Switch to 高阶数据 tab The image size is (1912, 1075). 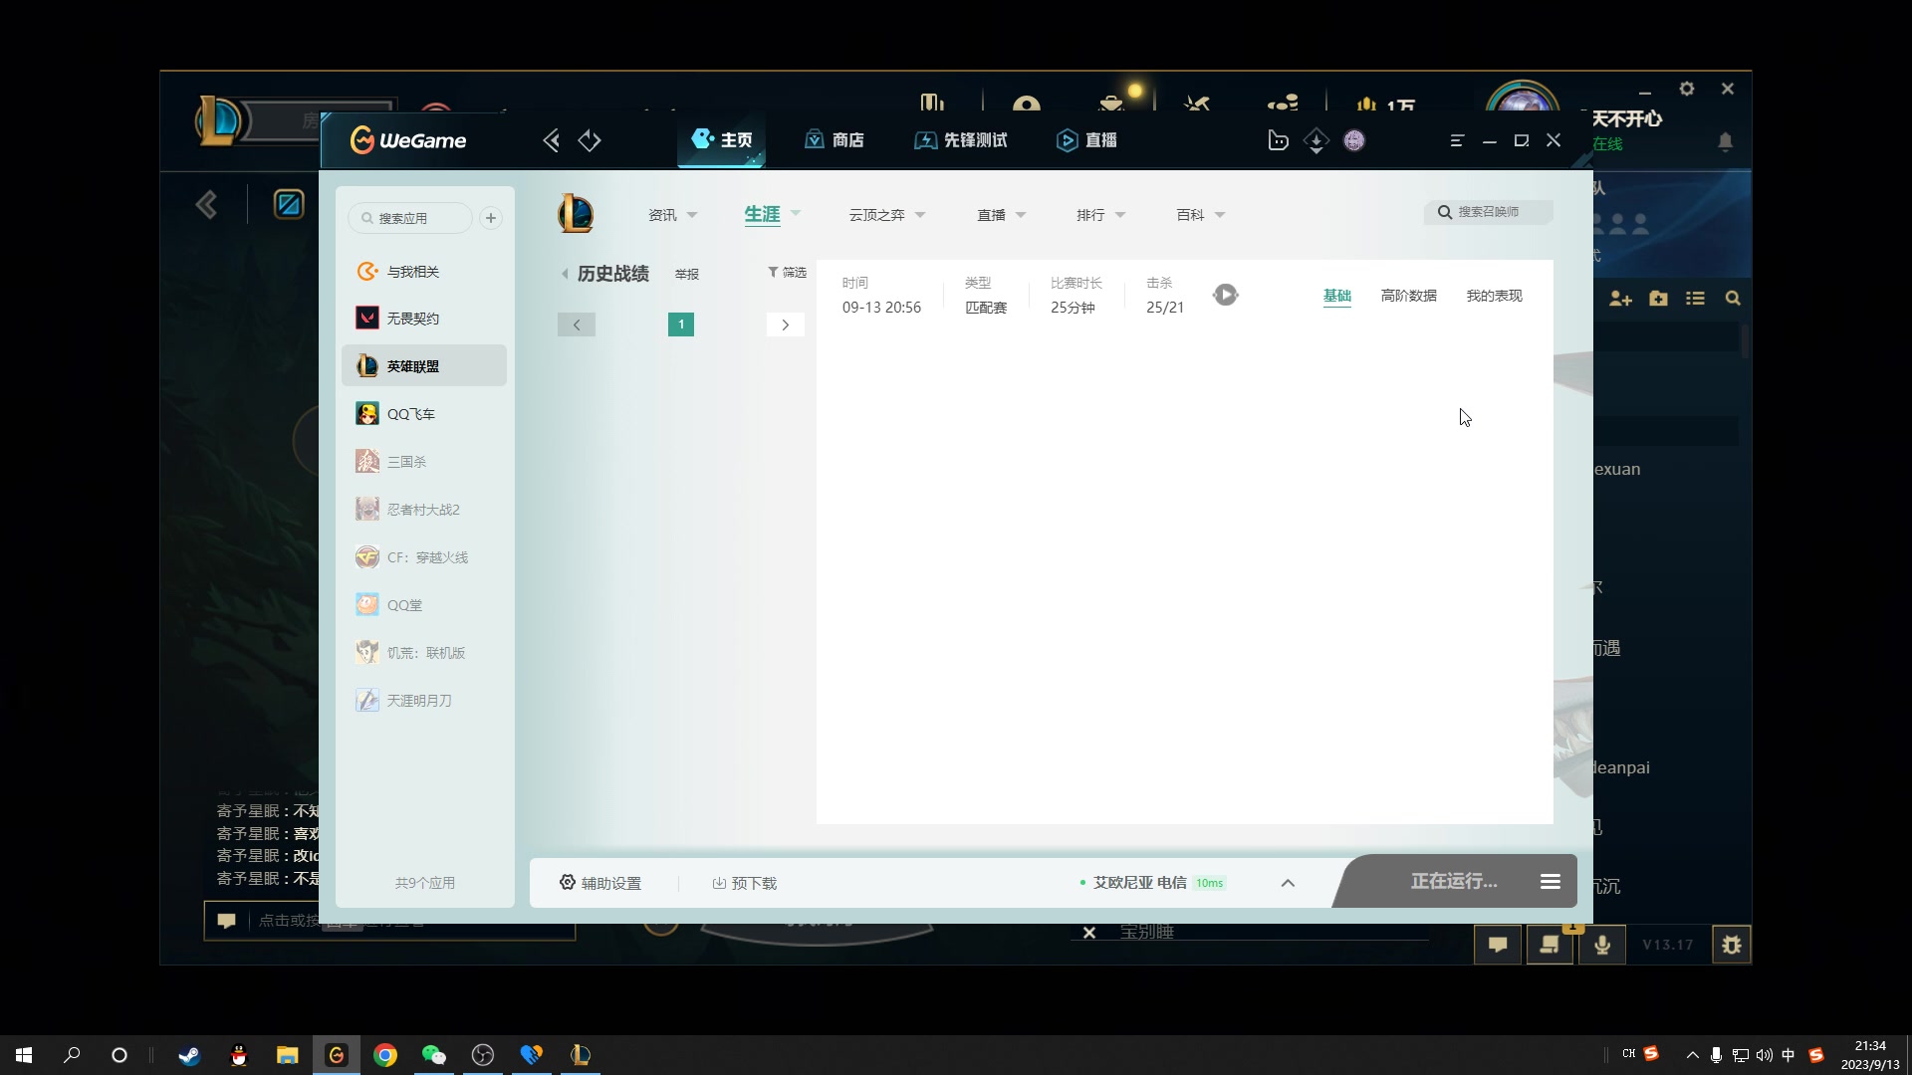pyautogui.click(x=1409, y=296)
